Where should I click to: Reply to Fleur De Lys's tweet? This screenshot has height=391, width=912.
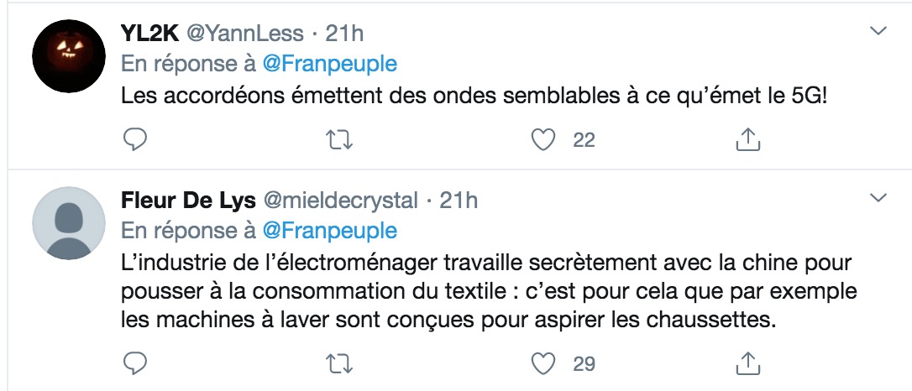tap(135, 363)
